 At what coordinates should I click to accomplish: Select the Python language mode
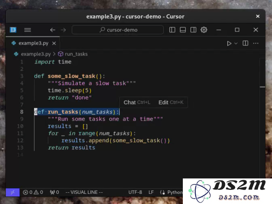tap(175, 192)
